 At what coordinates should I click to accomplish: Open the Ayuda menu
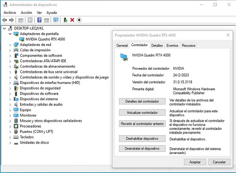[x=52, y=12]
